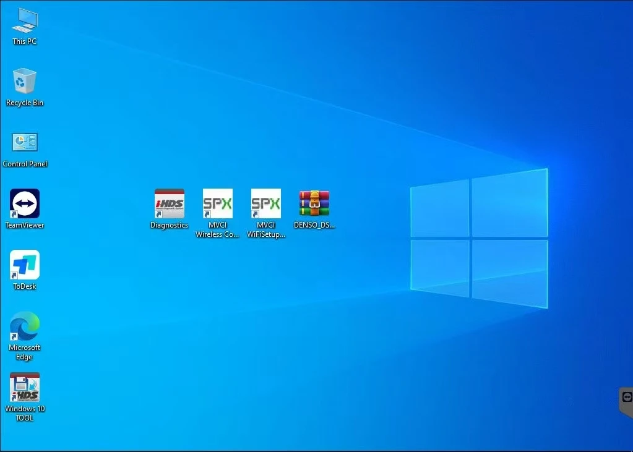
Task: Click the 'Recycle Bin' text label
Action: click(x=25, y=103)
